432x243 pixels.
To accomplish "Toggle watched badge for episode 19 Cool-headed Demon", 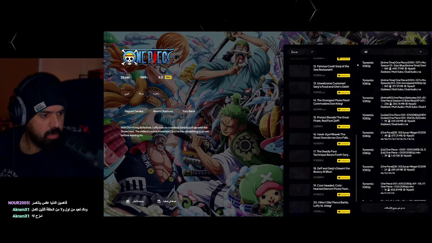I will pos(344,195).
